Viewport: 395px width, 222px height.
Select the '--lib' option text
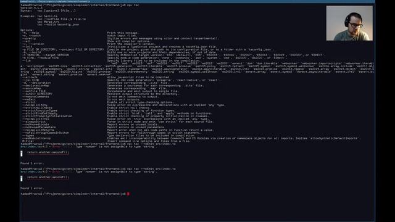(x=26, y=60)
